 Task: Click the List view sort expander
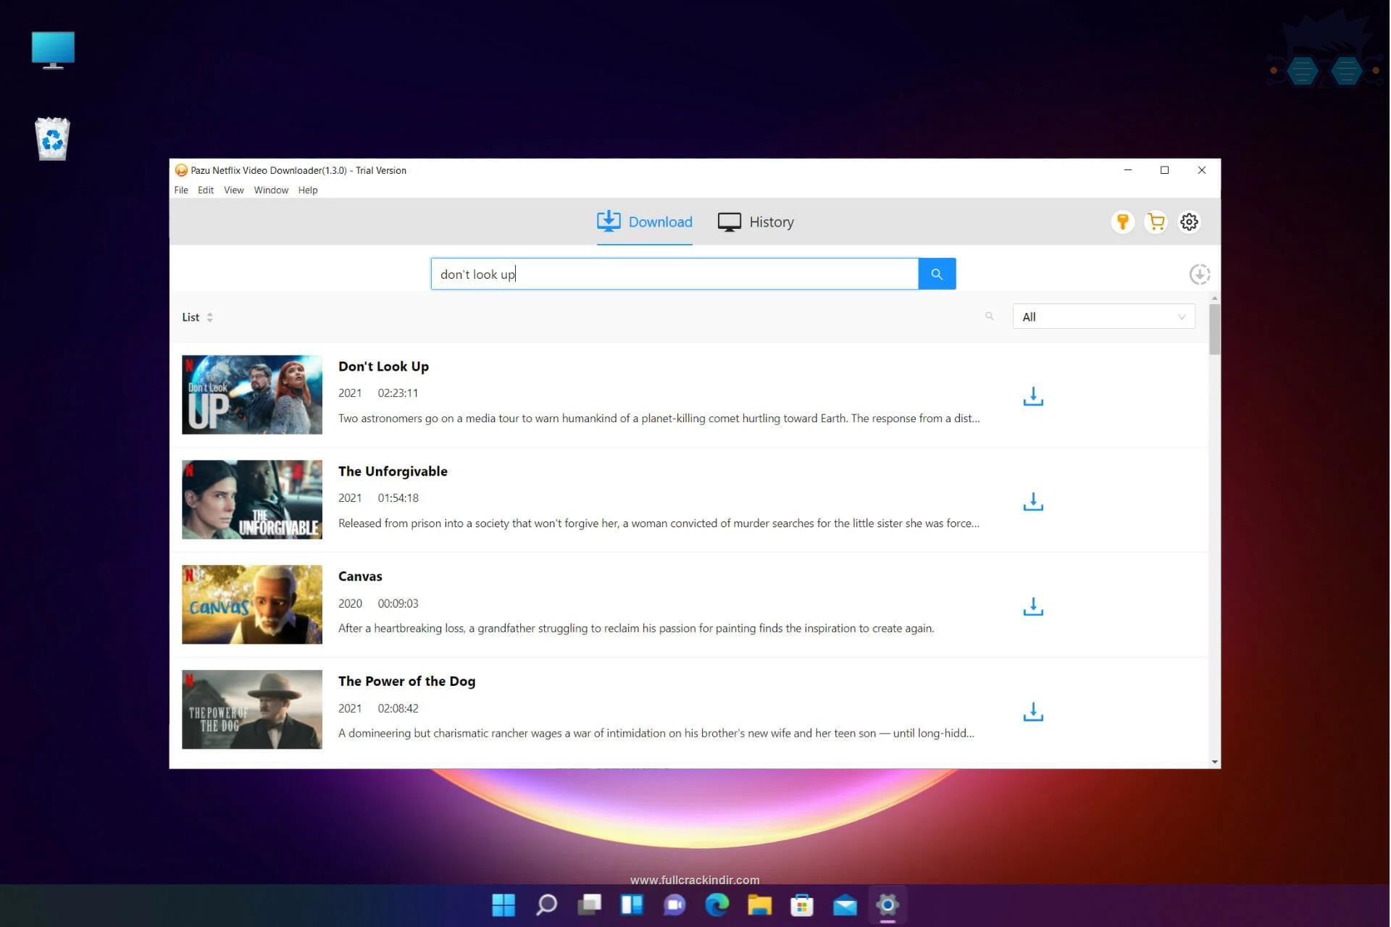[x=208, y=316]
